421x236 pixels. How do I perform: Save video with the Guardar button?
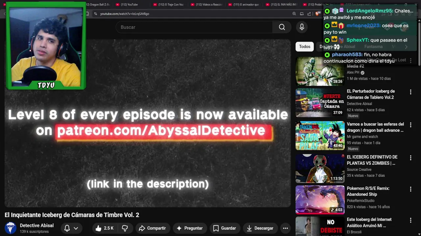point(225,228)
